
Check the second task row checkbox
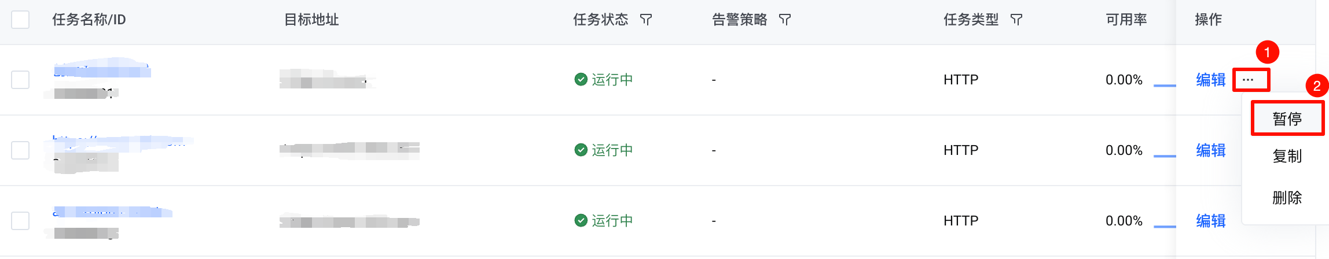tap(20, 150)
